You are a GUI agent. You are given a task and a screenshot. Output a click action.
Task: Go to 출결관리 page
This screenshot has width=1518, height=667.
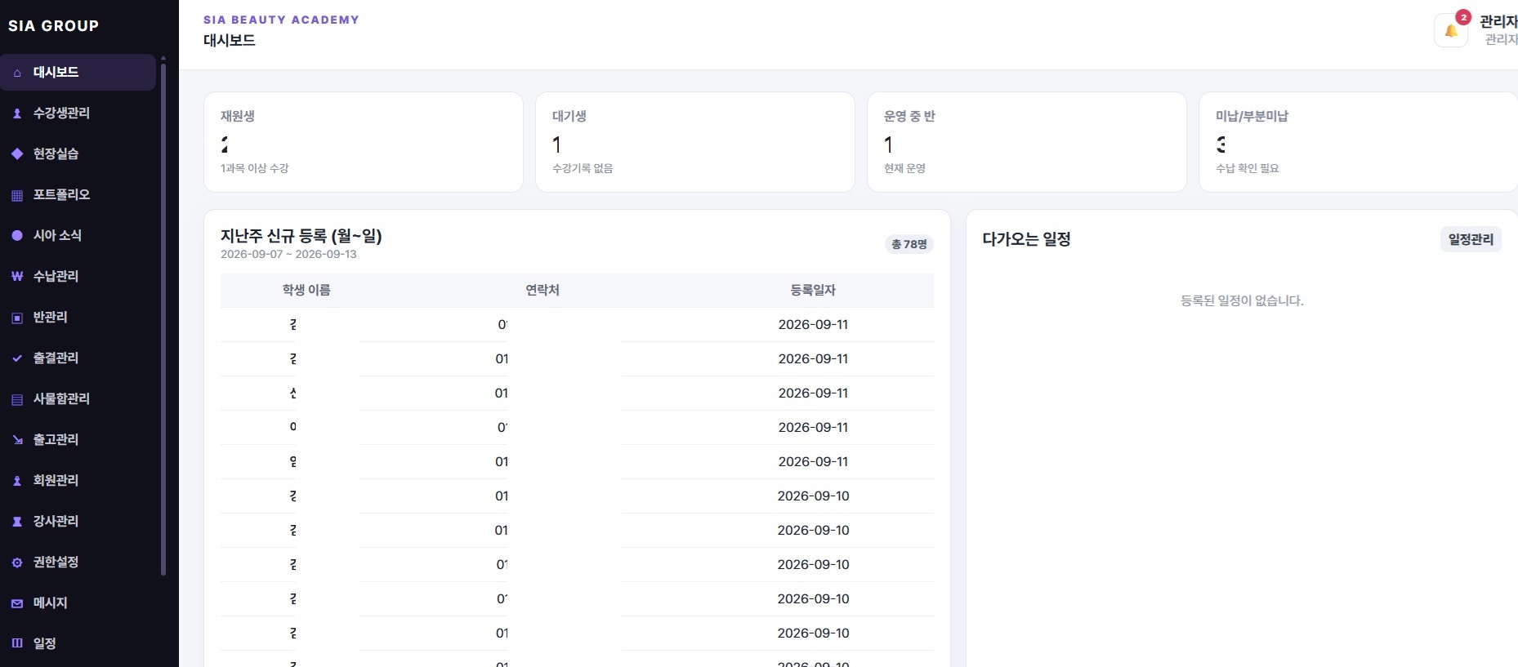pos(78,358)
